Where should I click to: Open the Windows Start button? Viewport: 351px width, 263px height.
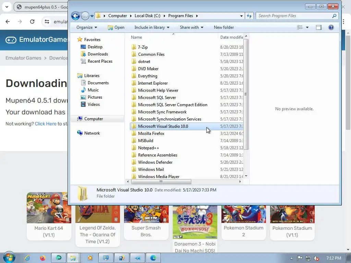pyautogui.click(x=9, y=258)
